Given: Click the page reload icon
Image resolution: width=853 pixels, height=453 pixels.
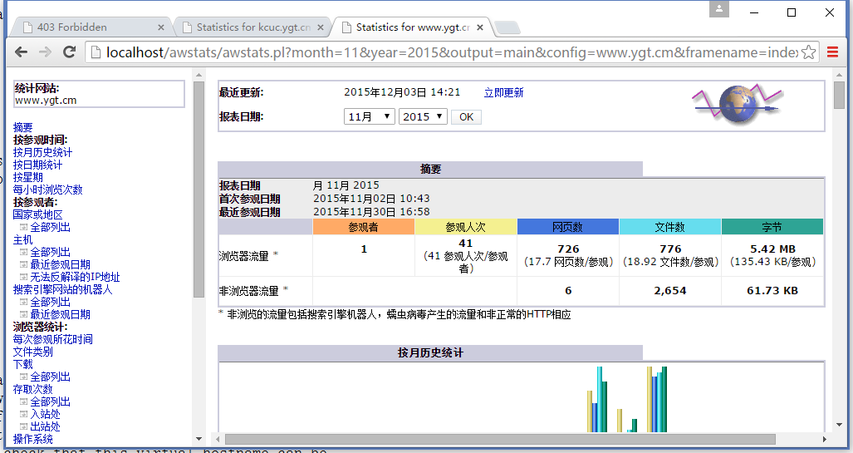Looking at the screenshot, I should (70, 52).
